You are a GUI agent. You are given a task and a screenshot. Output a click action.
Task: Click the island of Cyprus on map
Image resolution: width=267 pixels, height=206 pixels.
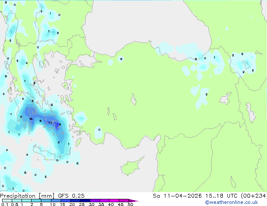(x=131, y=166)
